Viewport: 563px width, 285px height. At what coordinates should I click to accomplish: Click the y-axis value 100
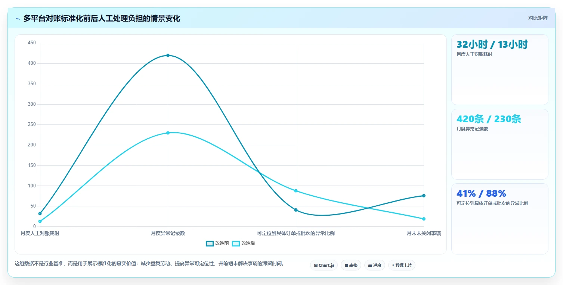(32, 186)
